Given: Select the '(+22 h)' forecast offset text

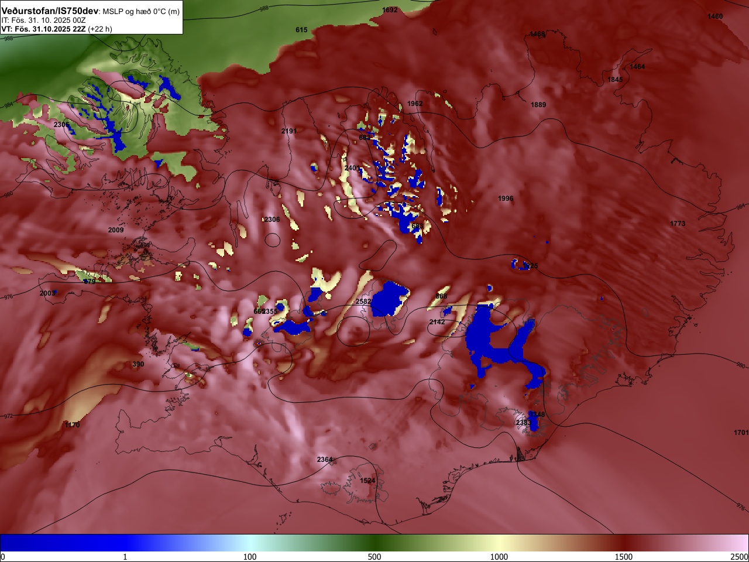Looking at the screenshot, I should [100, 29].
